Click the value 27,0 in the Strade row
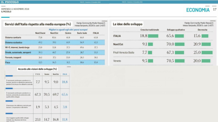The image size is (218, 122). pyautogui.click(x=68, y=53)
